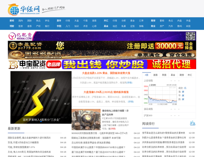Switch to the 美股 market tab
Image resolution: width=204 pixels, height=157 pixels.
(164, 75)
